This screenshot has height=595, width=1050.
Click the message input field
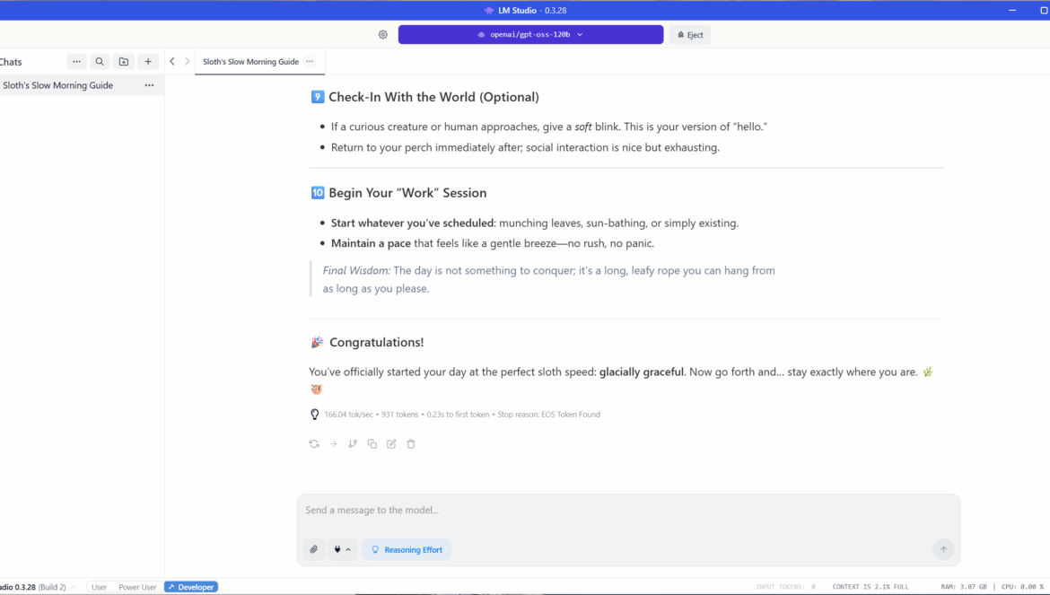tap(628, 511)
